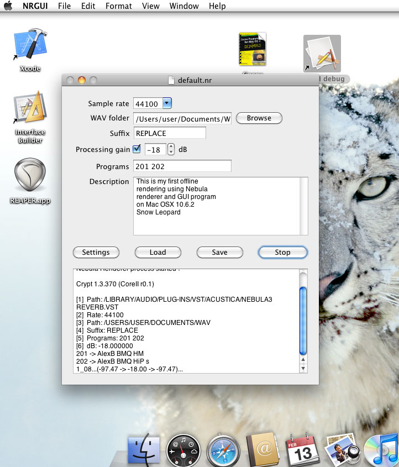Open Finder in the Dock
This screenshot has height=467, width=399.
[143, 450]
